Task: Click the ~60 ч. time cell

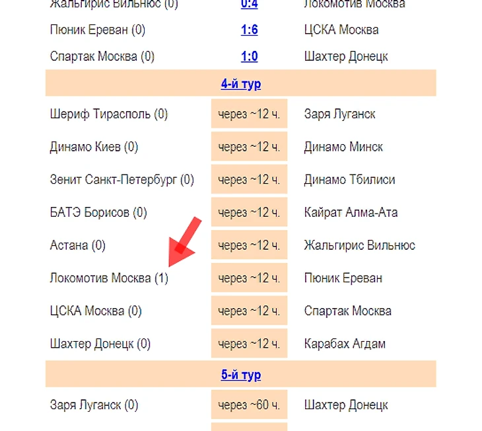Action: pyautogui.click(x=249, y=405)
